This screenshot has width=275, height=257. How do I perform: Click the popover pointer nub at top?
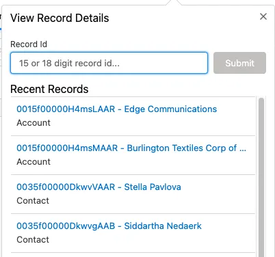[174, 3]
